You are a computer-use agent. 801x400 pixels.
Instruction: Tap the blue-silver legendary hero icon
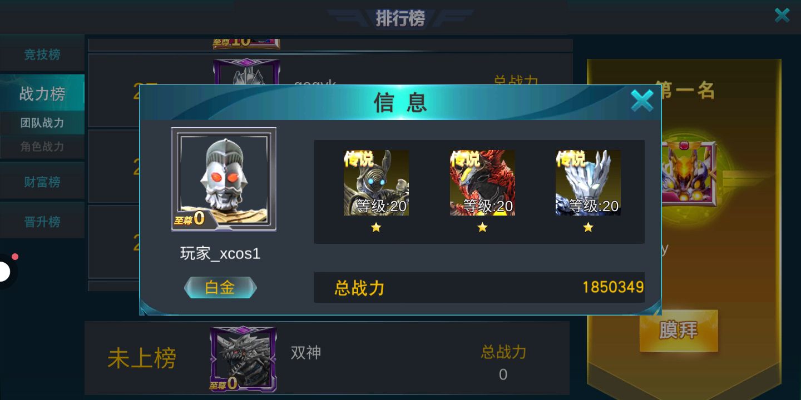588,183
